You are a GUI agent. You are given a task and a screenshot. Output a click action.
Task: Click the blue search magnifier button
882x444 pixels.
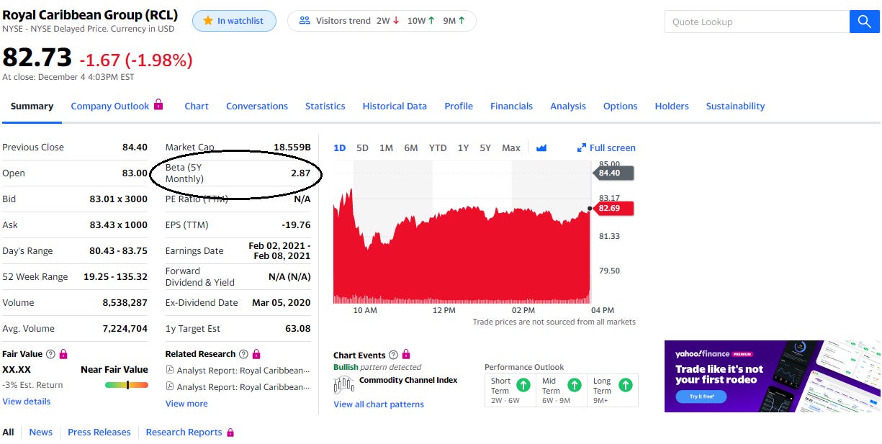click(x=865, y=22)
